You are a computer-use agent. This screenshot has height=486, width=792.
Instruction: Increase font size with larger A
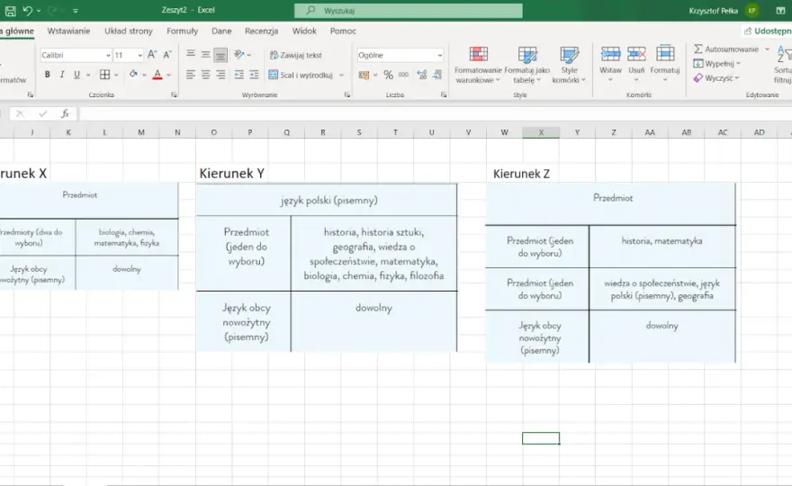click(152, 55)
